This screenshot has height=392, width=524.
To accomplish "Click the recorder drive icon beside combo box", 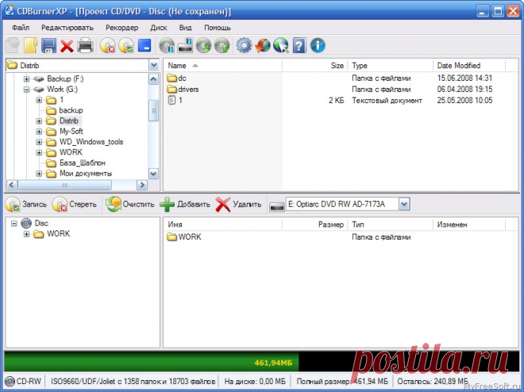I will 277,206.
